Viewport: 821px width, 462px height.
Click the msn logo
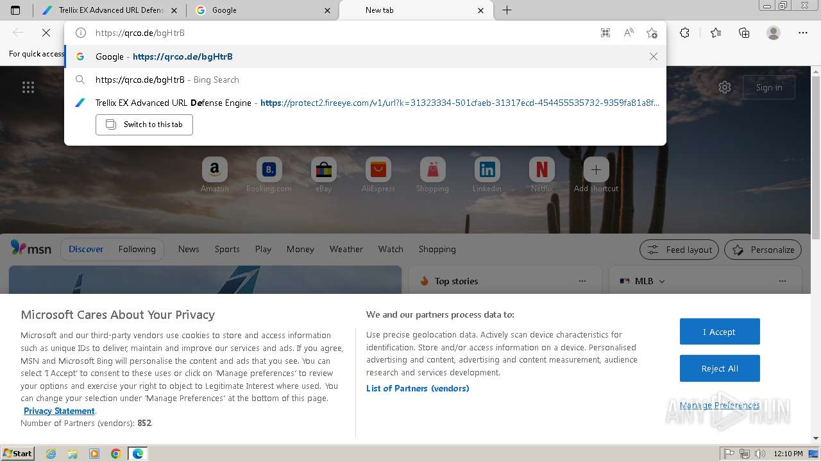point(31,248)
